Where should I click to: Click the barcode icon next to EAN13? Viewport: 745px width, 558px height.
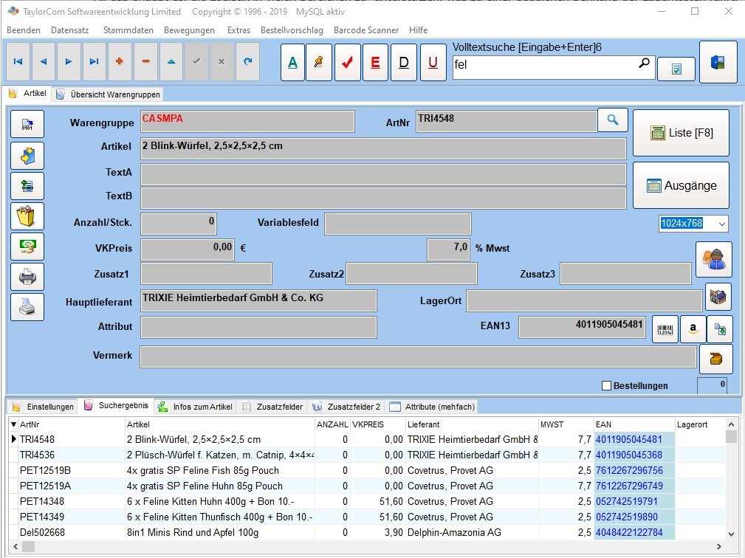[x=666, y=329]
